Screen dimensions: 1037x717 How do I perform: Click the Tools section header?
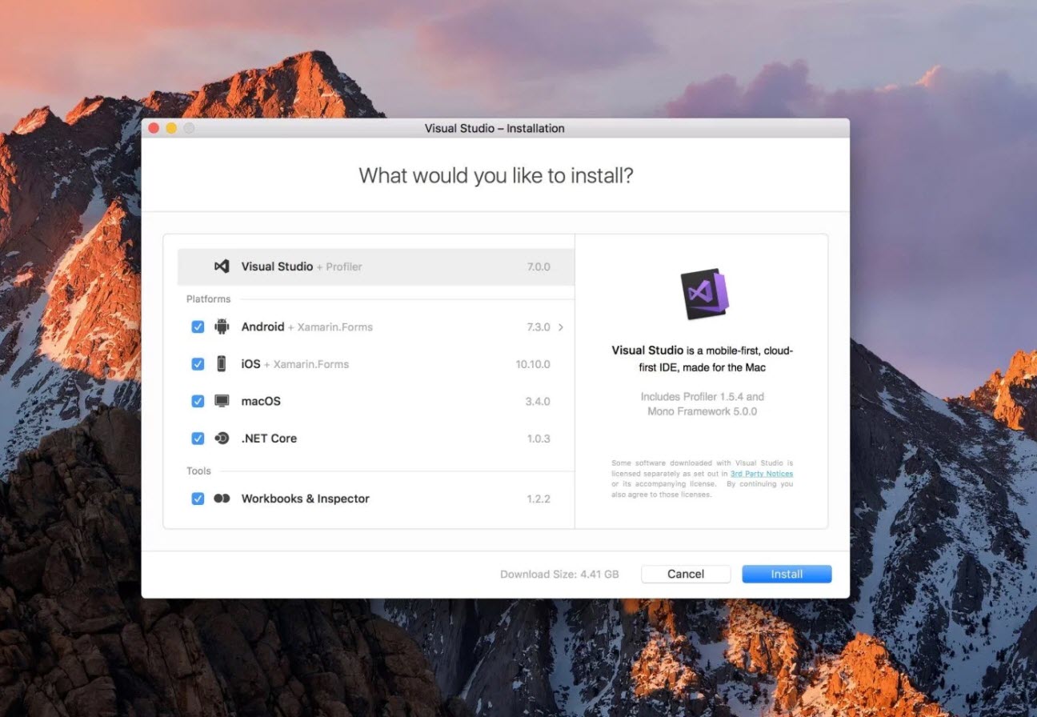point(198,471)
